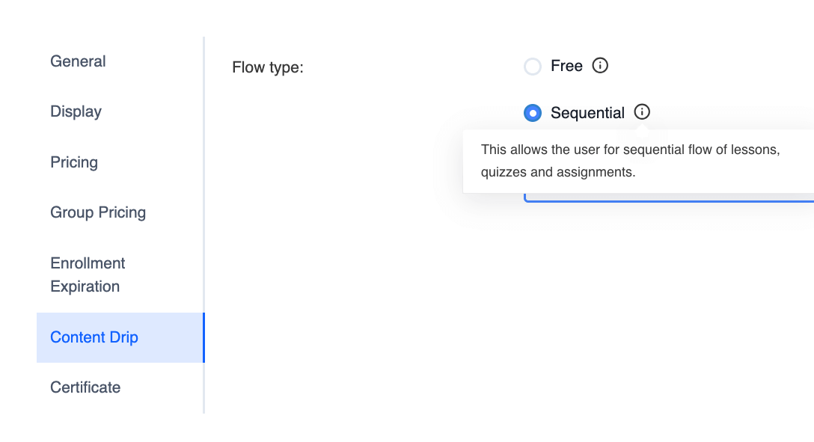Click the 'Flow type:' label

point(268,67)
